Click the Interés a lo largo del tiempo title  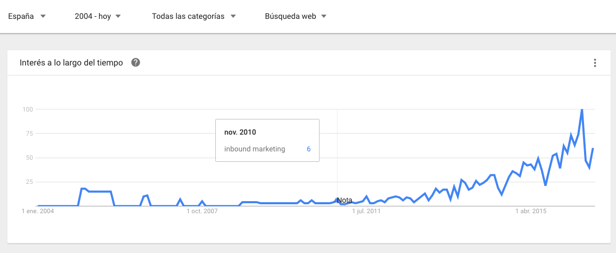coord(71,62)
